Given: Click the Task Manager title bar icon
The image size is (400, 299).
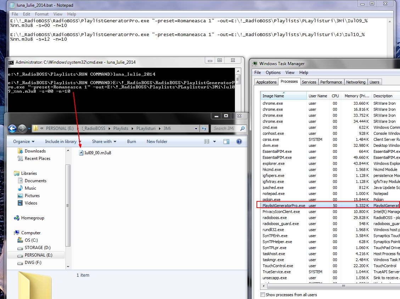Looking at the screenshot, I should (x=255, y=63).
